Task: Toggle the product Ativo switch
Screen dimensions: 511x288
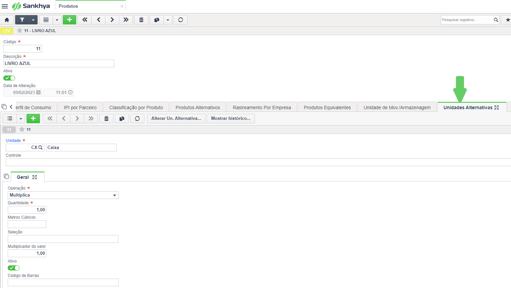Action: point(9,78)
